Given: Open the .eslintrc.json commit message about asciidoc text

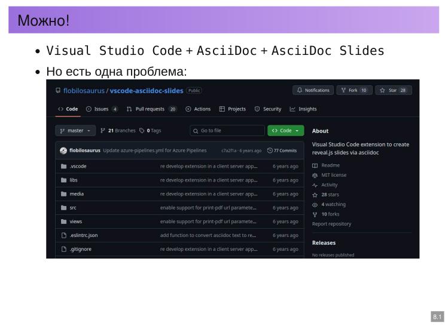Looking at the screenshot, I should click(208, 235).
